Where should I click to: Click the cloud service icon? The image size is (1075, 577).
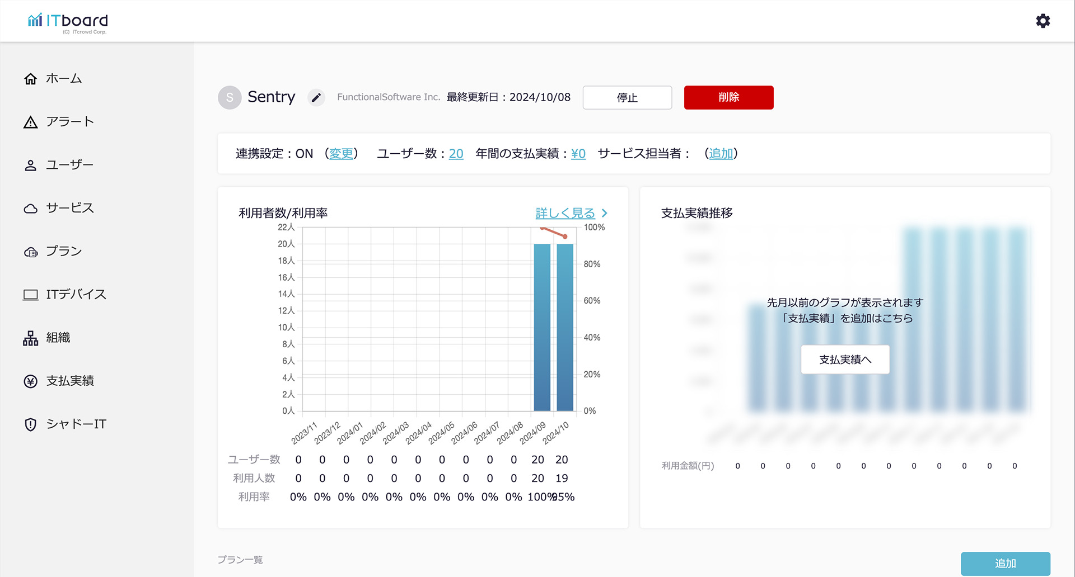coord(31,209)
